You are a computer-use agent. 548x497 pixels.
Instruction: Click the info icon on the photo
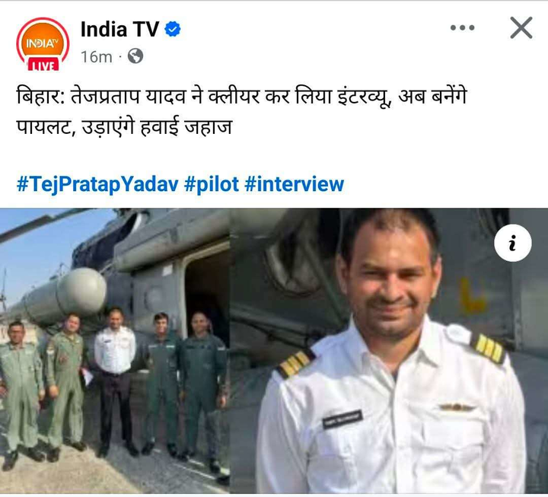(x=513, y=243)
